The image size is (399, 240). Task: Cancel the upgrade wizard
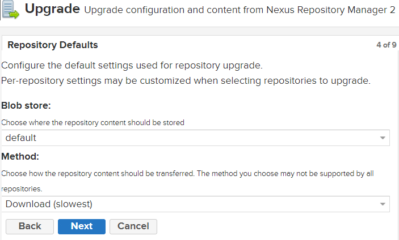click(133, 226)
